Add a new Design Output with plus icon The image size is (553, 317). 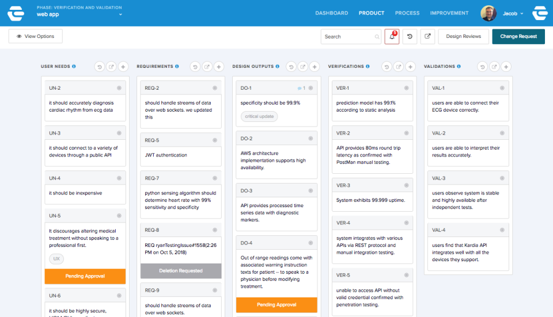(x=315, y=67)
